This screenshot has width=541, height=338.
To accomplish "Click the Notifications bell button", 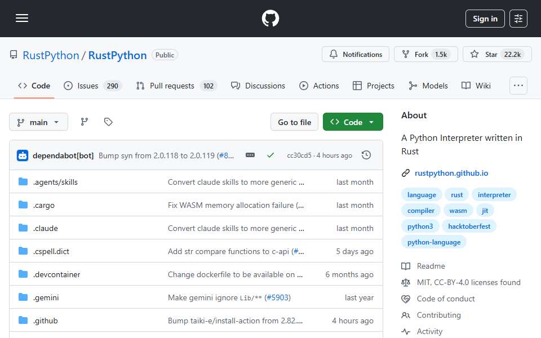I will [x=356, y=55].
